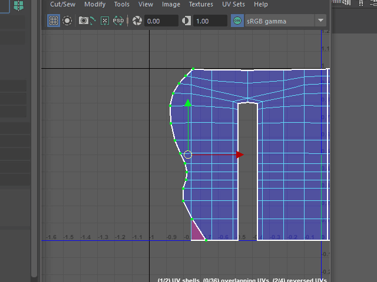377x282 pixels.
Task: Open the Cut/Sew menu
Action: click(62, 4)
